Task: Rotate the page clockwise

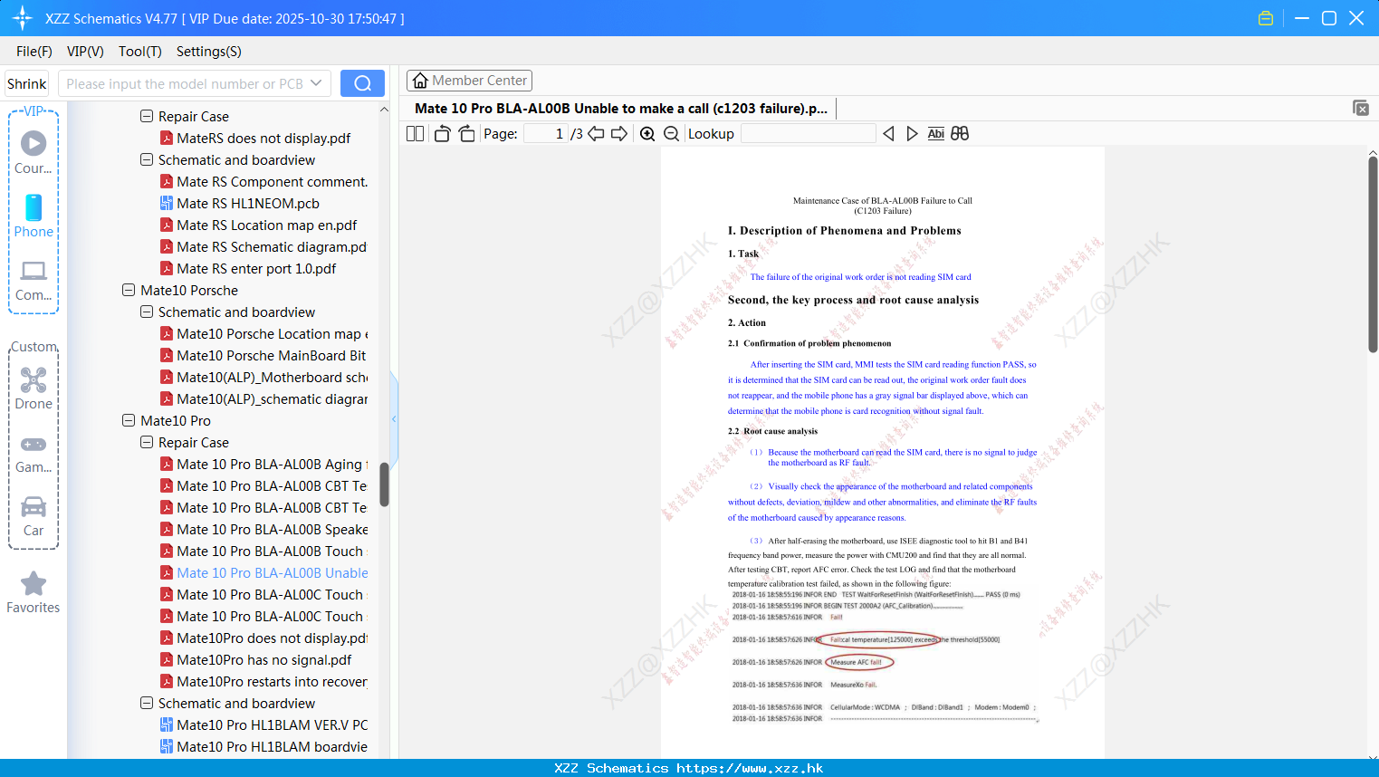Action: 466,133
